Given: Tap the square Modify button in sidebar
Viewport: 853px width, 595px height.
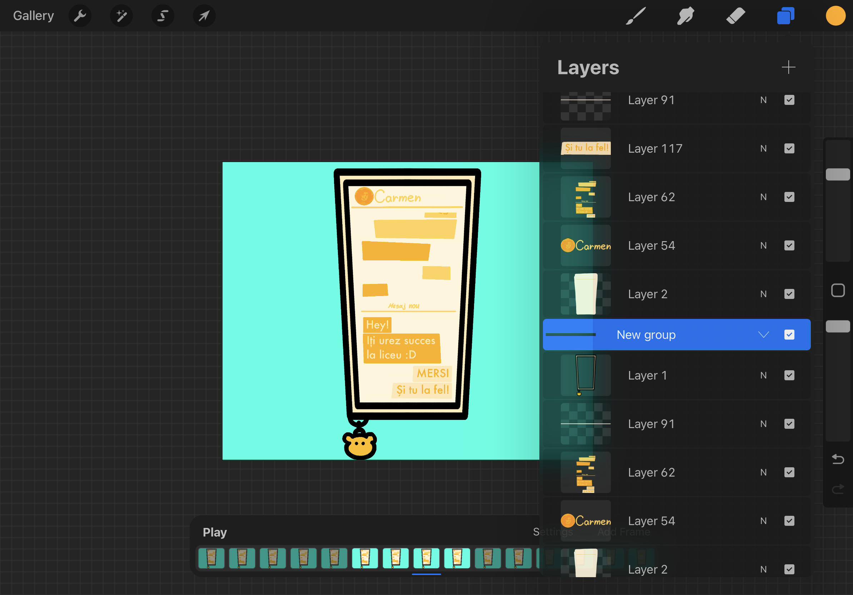Looking at the screenshot, I should pyautogui.click(x=838, y=290).
